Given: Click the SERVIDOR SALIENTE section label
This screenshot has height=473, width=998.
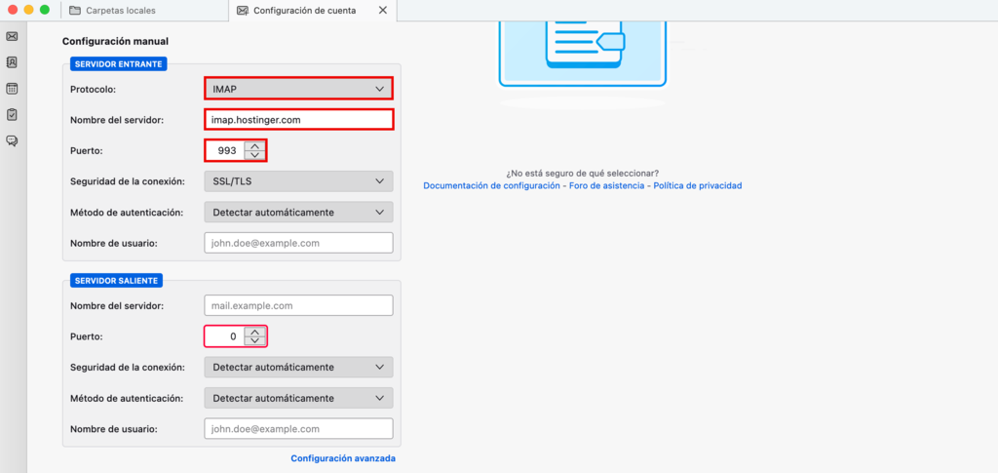Looking at the screenshot, I should (117, 281).
